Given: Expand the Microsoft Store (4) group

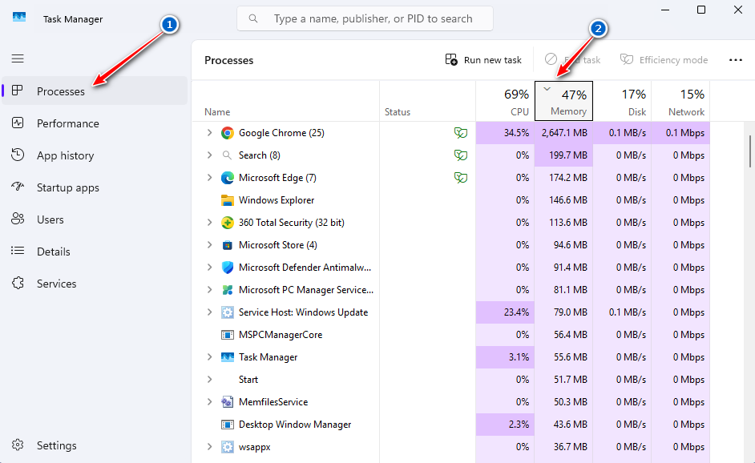Looking at the screenshot, I should click(209, 245).
